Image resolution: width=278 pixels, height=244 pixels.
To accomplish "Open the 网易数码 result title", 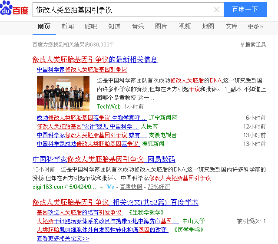I will pos(104,159).
